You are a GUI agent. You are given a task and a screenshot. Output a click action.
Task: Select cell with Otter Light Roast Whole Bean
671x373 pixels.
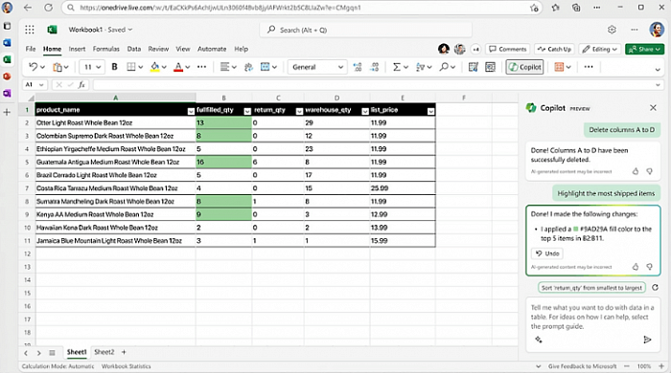(116, 123)
